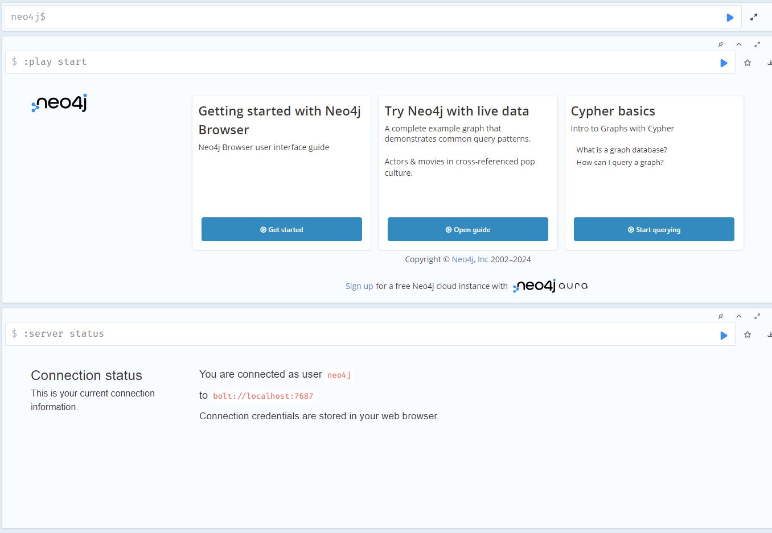Click the Neo4j Aura logo

[550, 286]
